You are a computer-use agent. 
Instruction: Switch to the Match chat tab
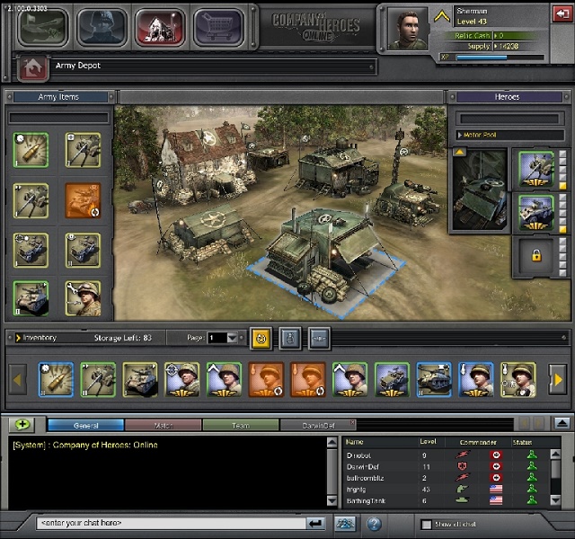(164, 425)
